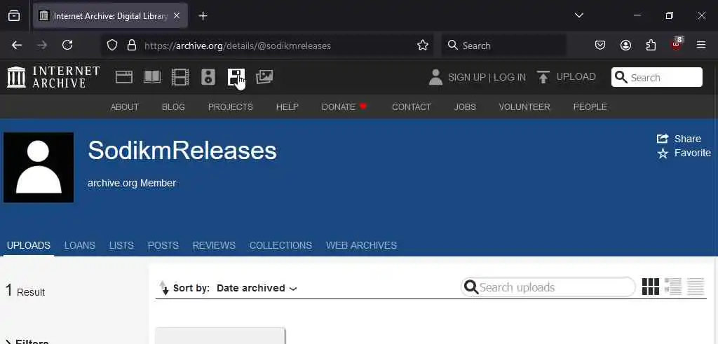718x344 pixels.
Task: Open the JOBS menu item
Action: point(465,107)
